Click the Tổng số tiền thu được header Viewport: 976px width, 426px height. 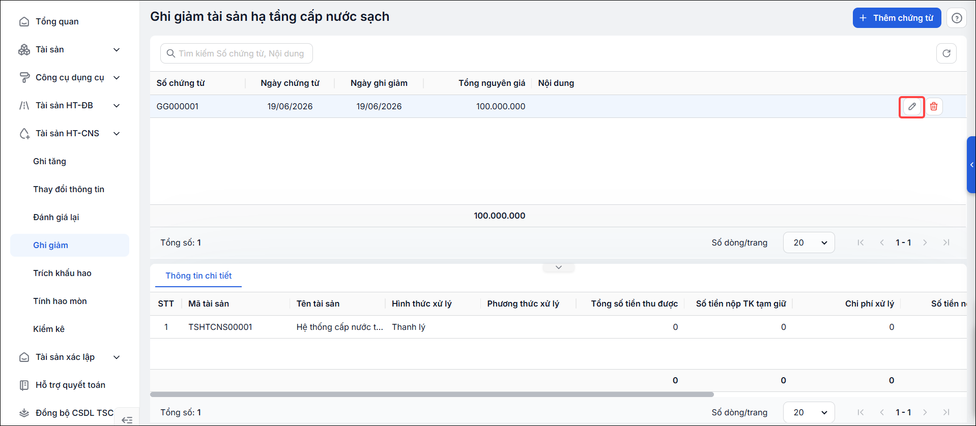click(634, 304)
